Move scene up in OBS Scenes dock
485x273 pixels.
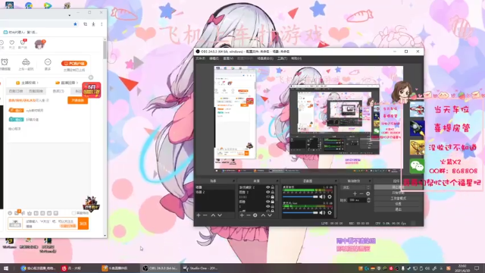point(213,215)
